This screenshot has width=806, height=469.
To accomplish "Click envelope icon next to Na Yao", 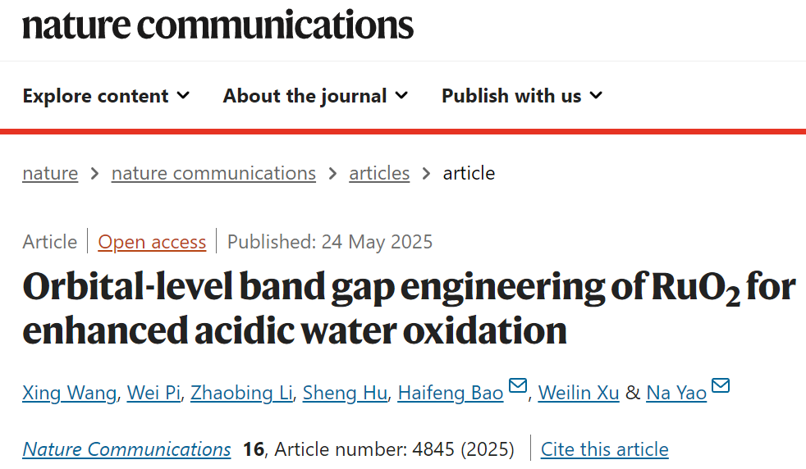I will [x=721, y=386].
